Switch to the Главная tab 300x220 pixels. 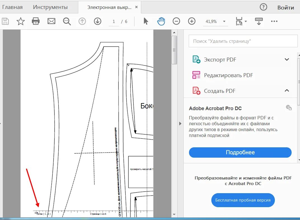(x=12, y=7)
